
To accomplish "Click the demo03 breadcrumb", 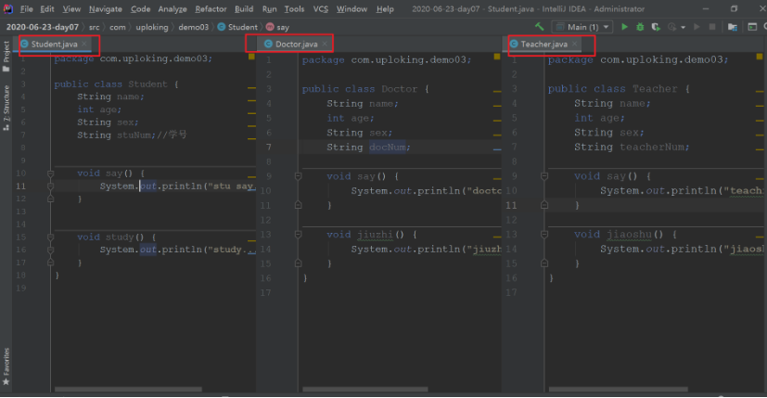I will [193, 27].
